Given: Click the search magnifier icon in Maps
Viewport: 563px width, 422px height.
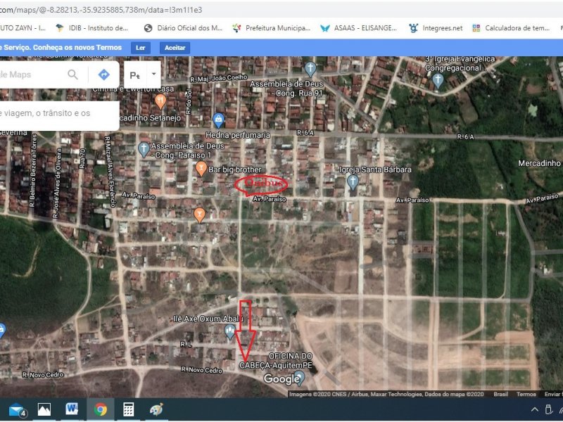Looking at the screenshot, I should coord(72,75).
